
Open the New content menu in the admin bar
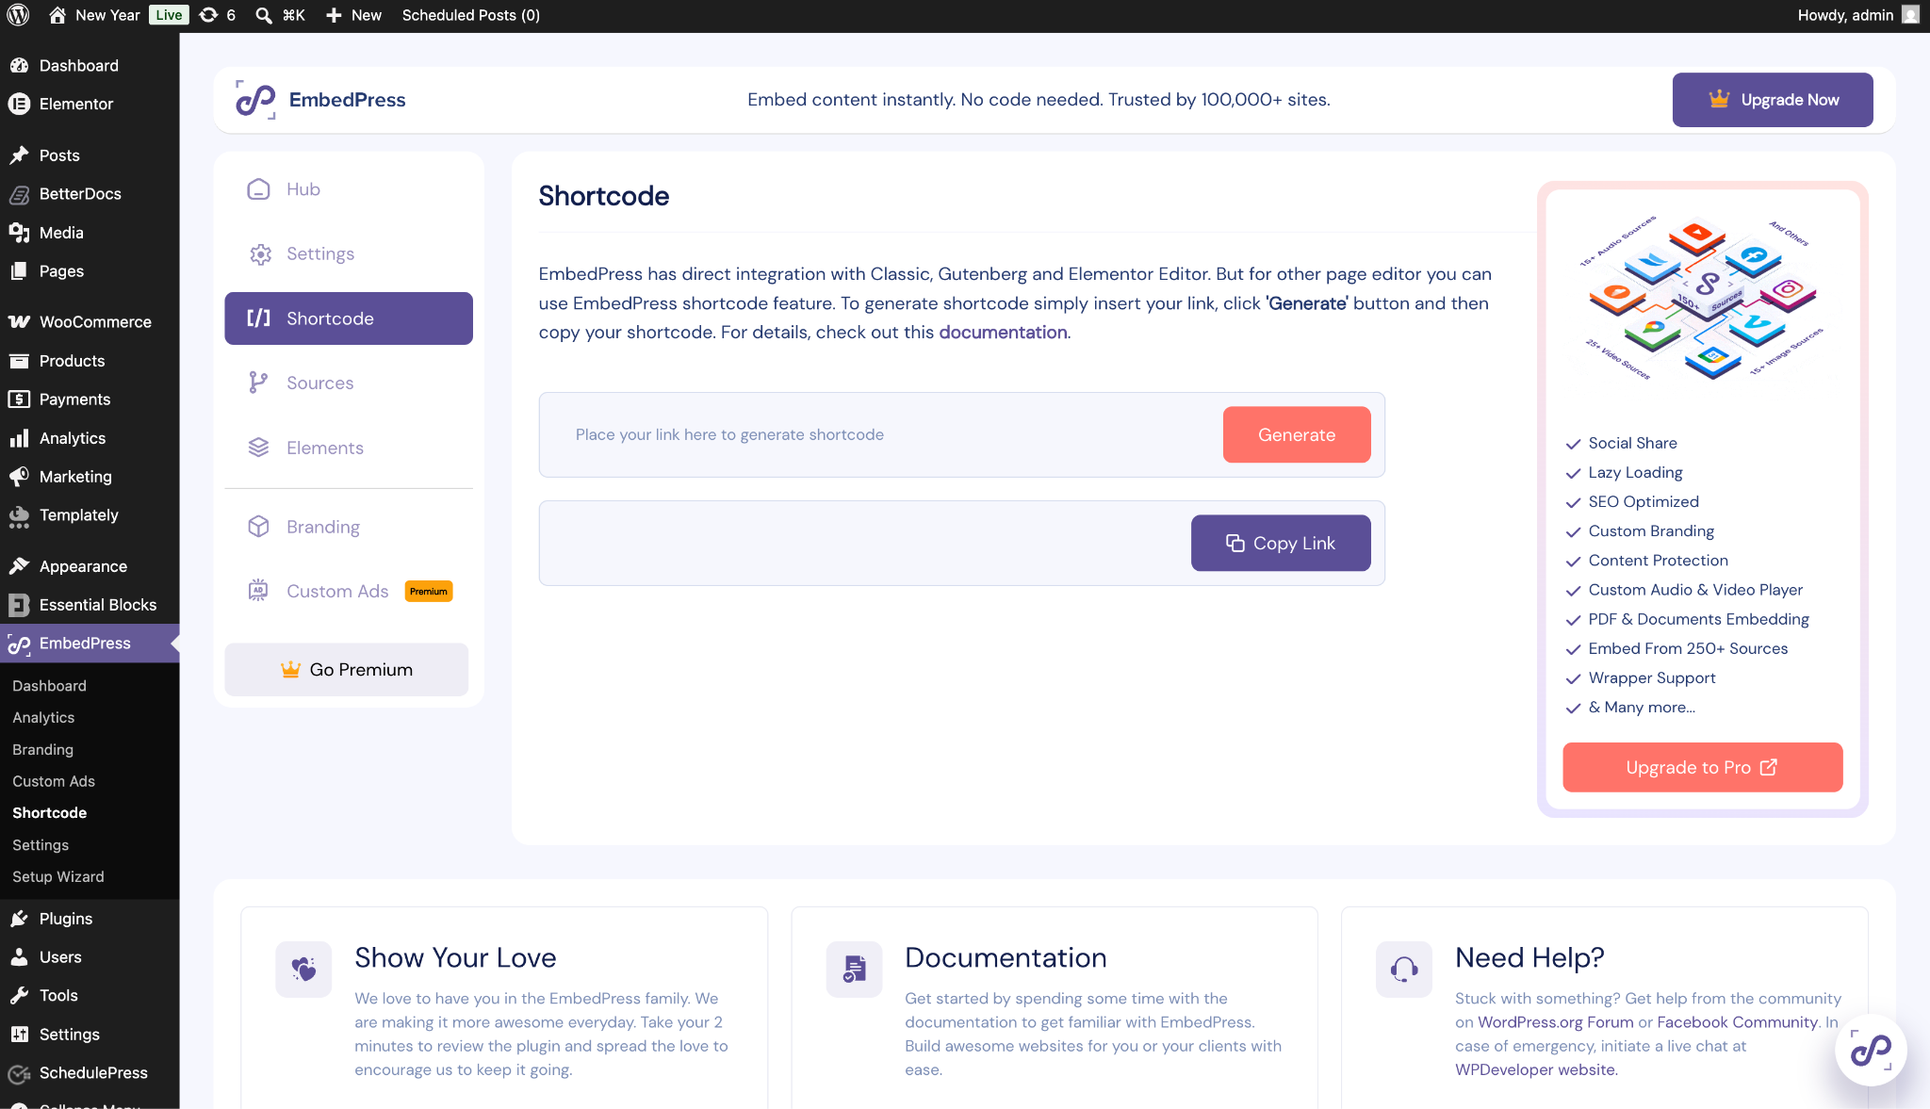coord(353,15)
